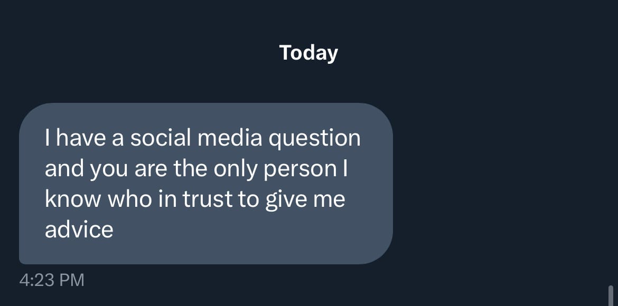Click the Today date header
This screenshot has height=306, width=618.
(308, 53)
